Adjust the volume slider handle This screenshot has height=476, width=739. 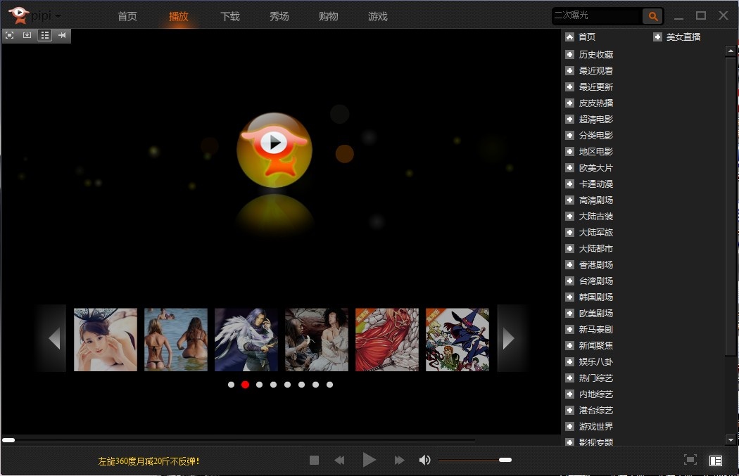[505, 460]
